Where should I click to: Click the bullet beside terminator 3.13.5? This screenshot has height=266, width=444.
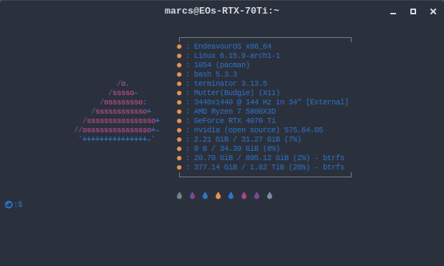click(x=179, y=84)
